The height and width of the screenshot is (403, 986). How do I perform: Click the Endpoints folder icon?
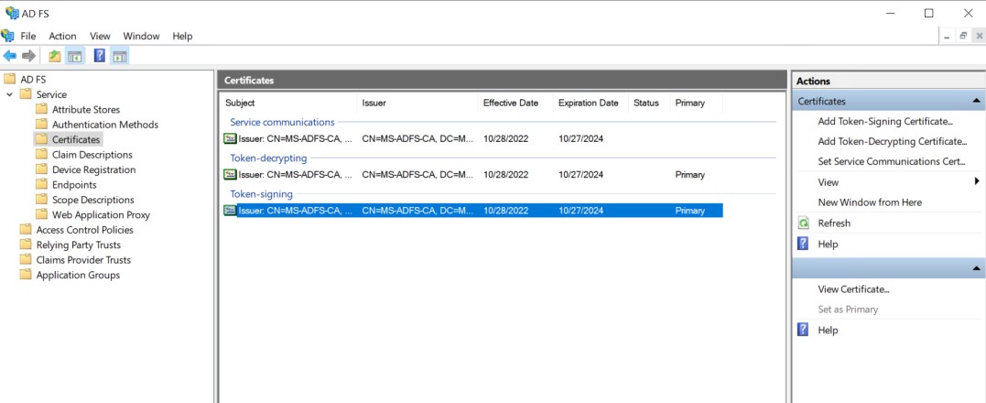pyautogui.click(x=41, y=184)
